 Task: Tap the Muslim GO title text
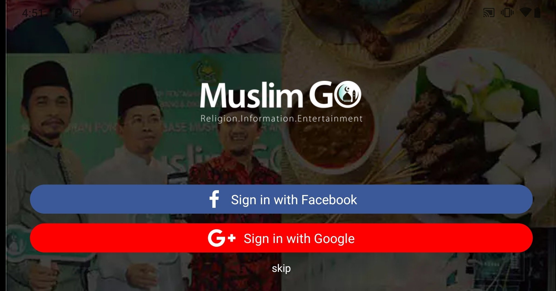(281, 95)
